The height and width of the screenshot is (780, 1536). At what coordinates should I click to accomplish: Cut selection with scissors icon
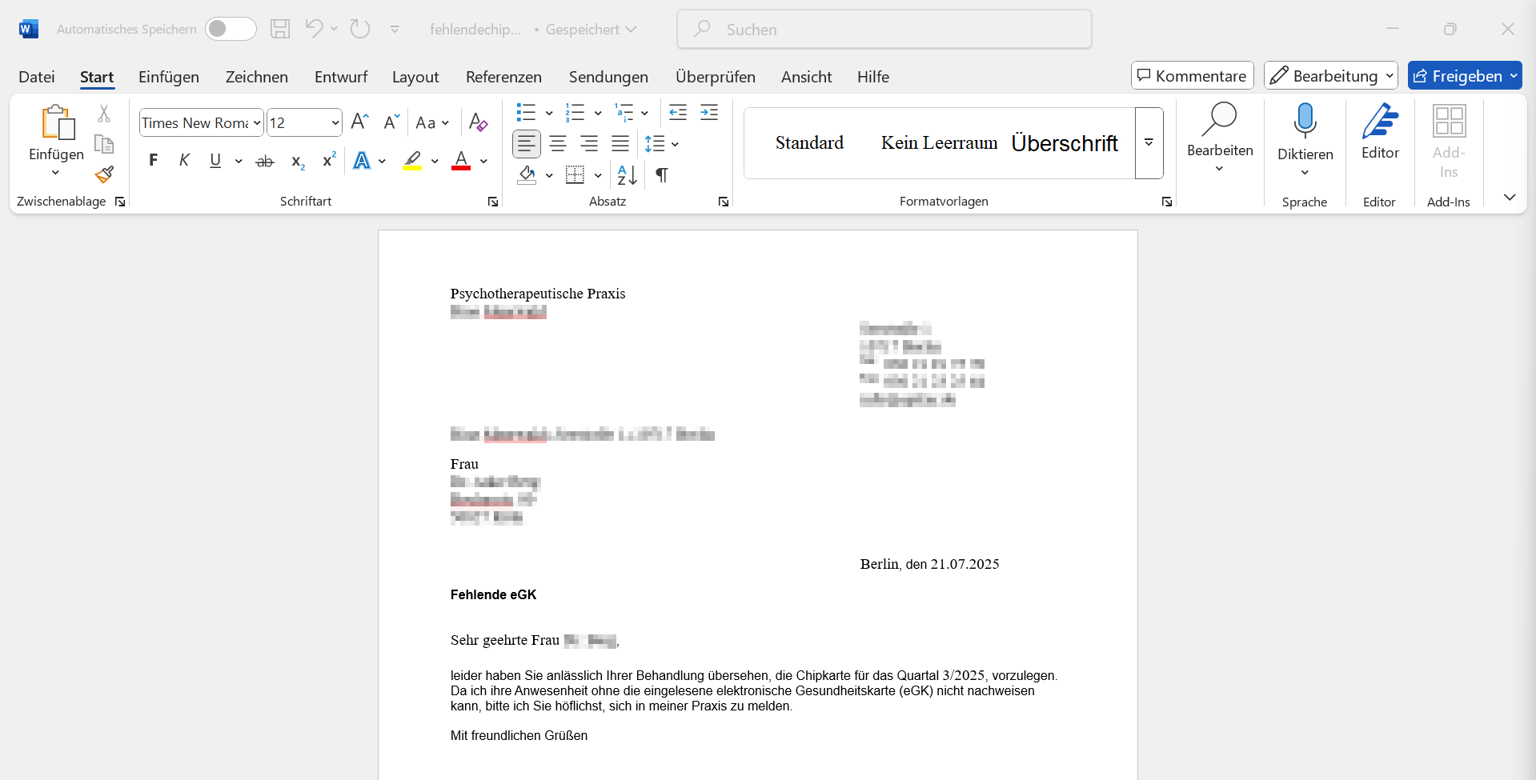click(104, 114)
